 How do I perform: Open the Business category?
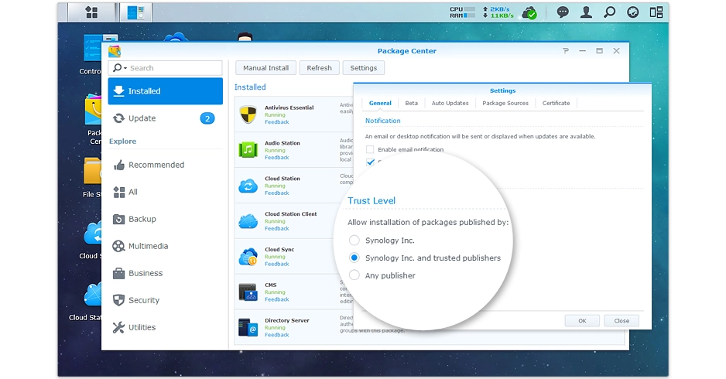pos(166,273)
